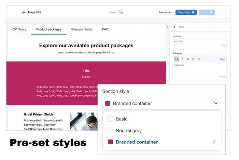The width and height of the screenshot is (239, 160).
Task: Click the checkmark next to Branded container
Action: point(213,142)
